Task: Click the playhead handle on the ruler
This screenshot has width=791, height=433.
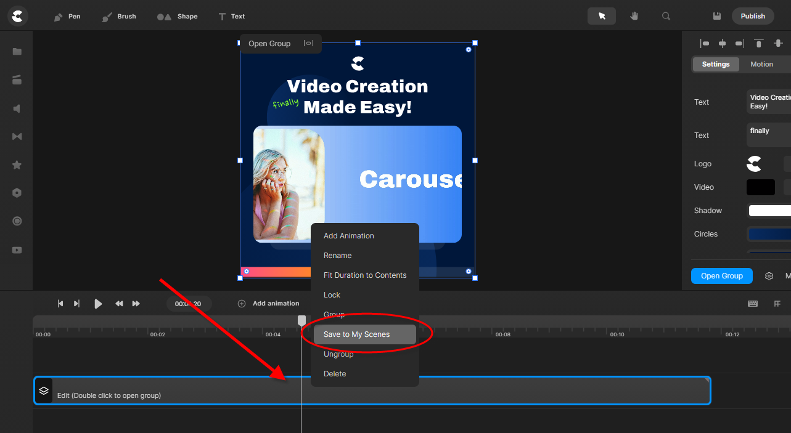Action: [x=301, y=321]
